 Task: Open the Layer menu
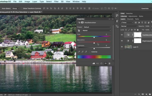pyautogui.click(x=35, y=2)
